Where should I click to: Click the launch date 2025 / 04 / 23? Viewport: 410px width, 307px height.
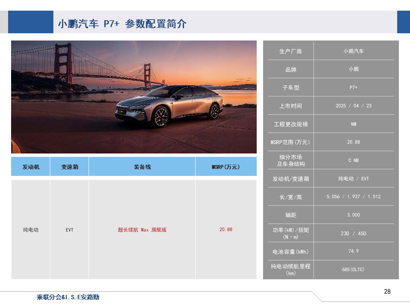[354, 106]
